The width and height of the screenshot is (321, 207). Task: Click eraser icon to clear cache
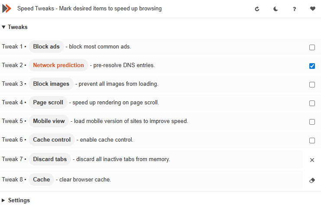point(312,180)
